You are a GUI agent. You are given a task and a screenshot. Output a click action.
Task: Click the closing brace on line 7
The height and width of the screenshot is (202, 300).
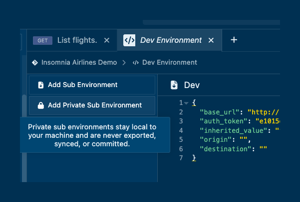coord(194,158)
